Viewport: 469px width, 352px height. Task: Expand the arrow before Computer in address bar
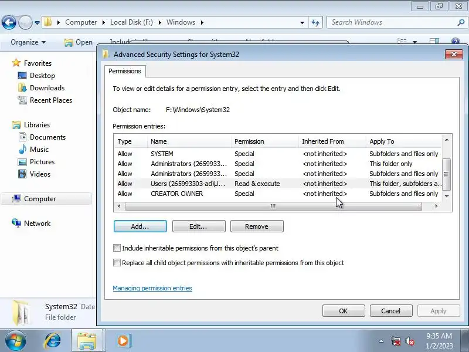[x=59, y=22]
